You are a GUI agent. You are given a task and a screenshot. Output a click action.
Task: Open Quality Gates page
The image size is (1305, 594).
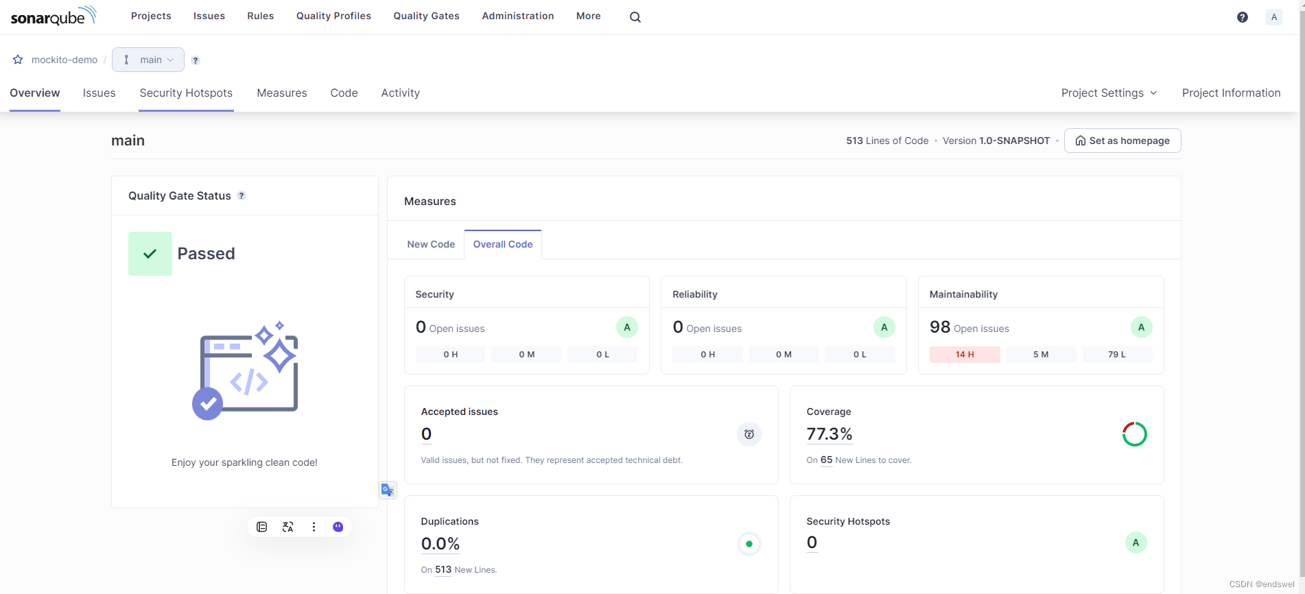pos(426,16)
